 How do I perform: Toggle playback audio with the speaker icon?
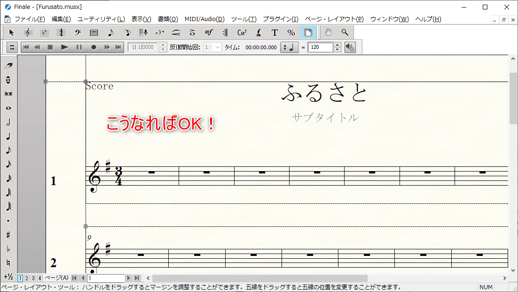[350, 47]
